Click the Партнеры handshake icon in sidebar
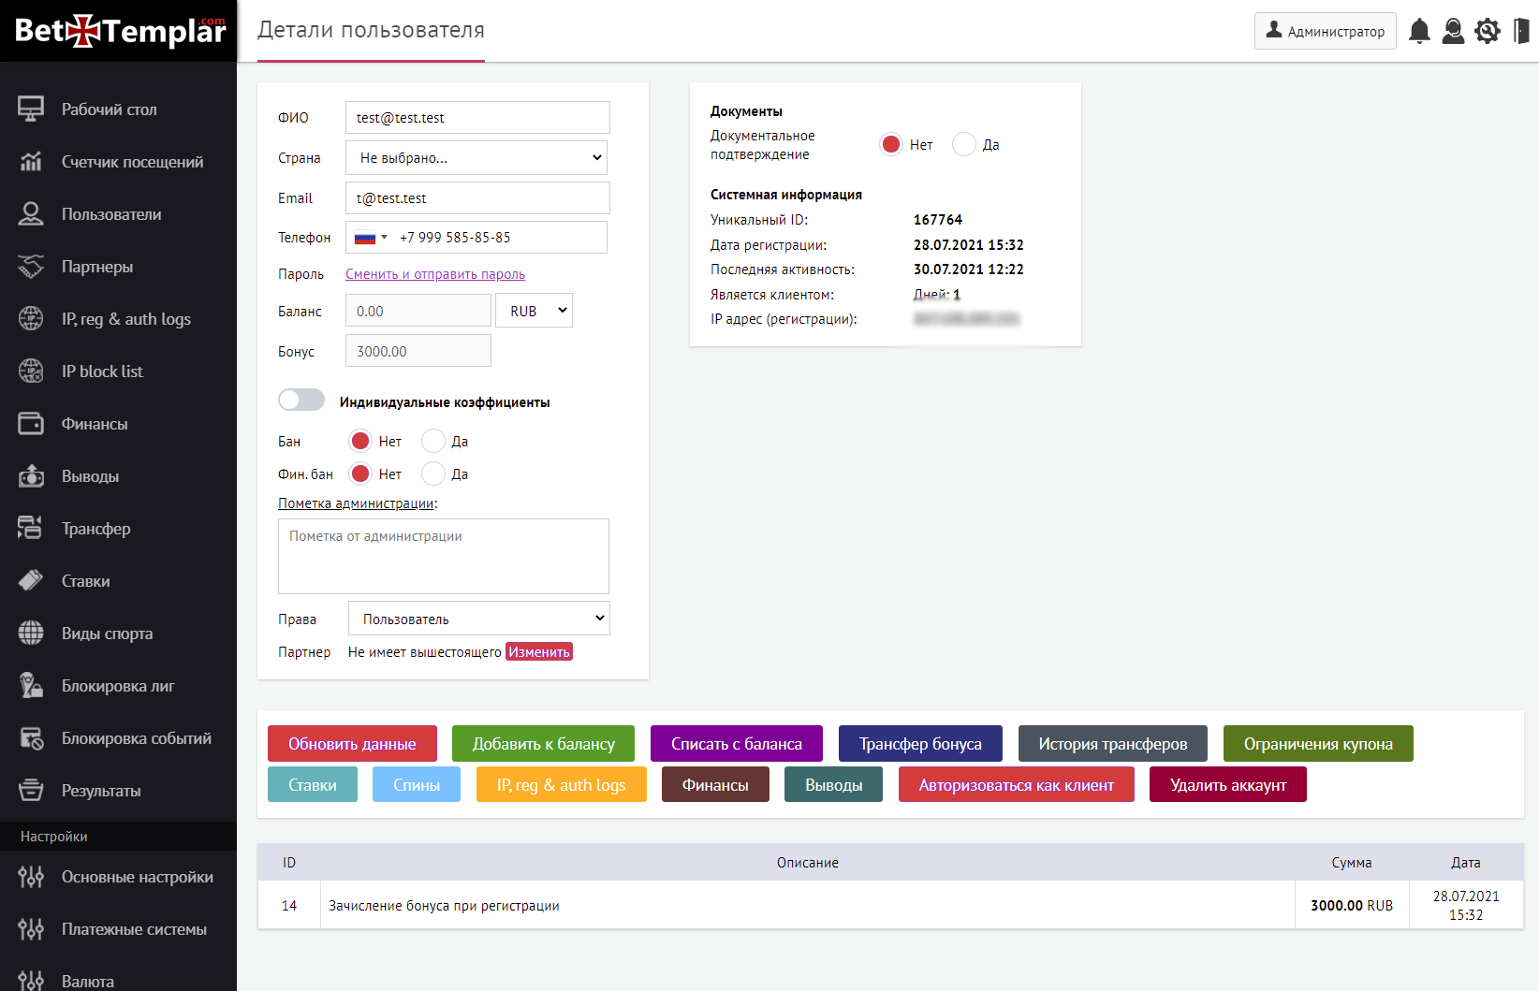Screen dimensions: 1539x991 pos(31,267)
